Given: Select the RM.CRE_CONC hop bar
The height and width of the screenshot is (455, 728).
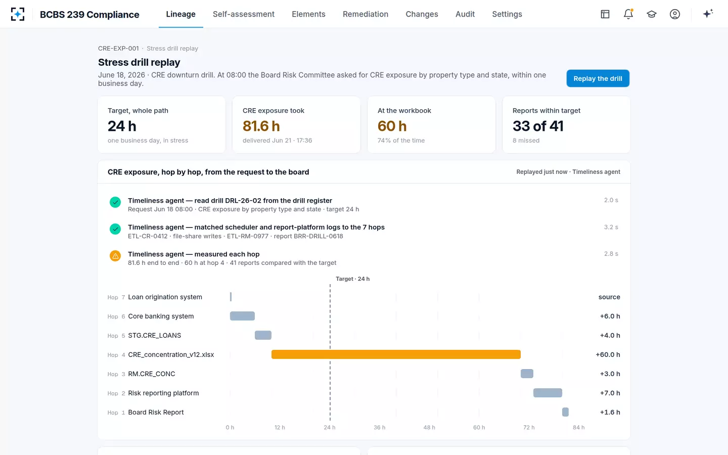Looking at the screenshot, I should (x=527, y=374).
